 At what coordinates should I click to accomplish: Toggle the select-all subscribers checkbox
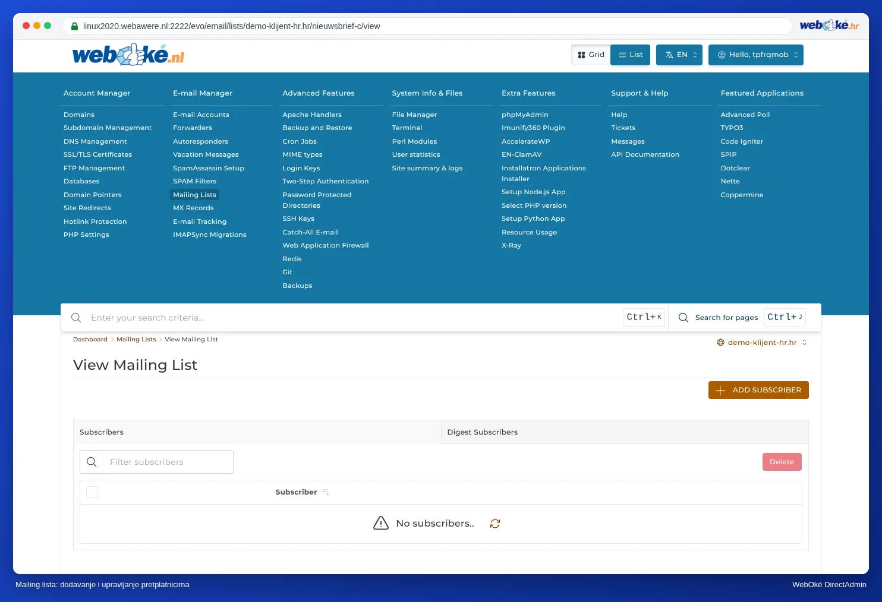tap(92, 492)
